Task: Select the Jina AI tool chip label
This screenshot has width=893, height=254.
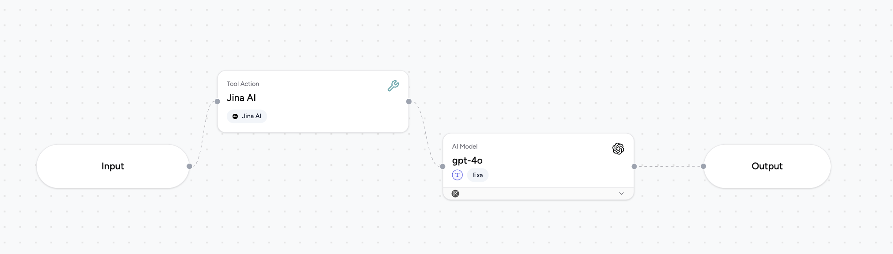Action: pyautogui.click(x=252, y=116)
